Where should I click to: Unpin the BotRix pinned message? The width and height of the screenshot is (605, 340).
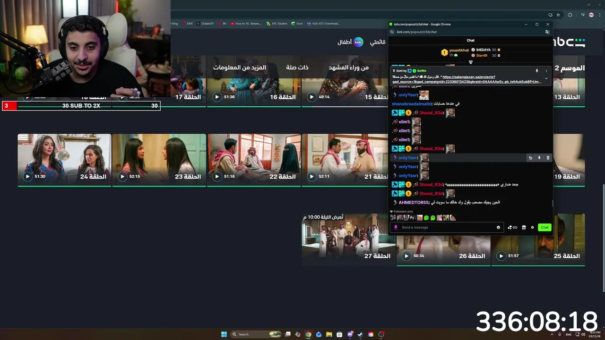[537, 71]
